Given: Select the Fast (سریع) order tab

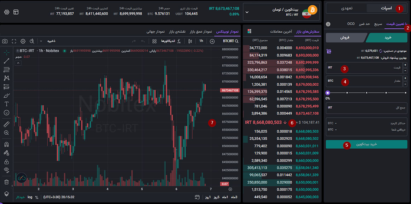Looking at the screenshot, I should 378,24.
